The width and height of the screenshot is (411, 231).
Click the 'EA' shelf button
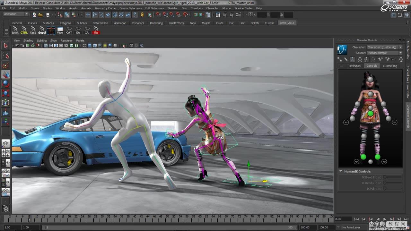(x=78, y=30)
